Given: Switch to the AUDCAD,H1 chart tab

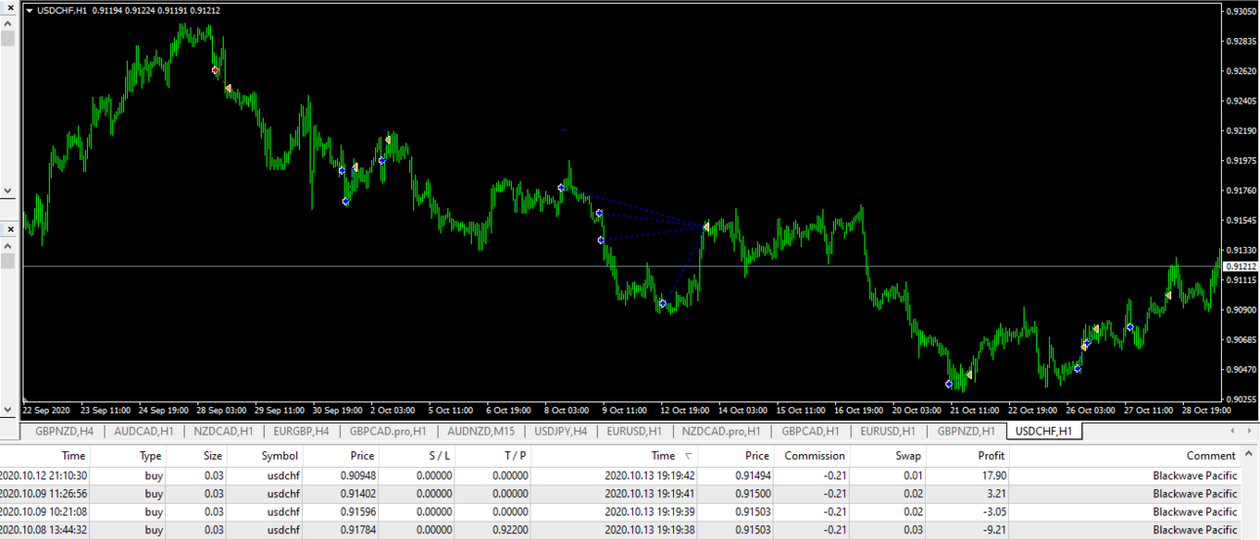Looking at the screenshot, I should point(144,431).
